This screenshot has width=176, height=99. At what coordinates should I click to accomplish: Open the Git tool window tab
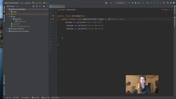[x=9, y=98]
